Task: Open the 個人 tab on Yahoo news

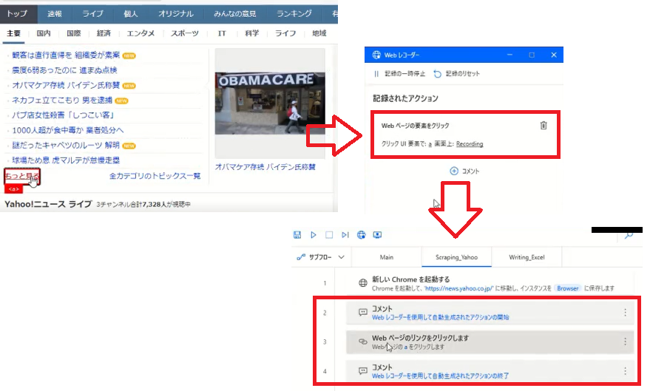Action: pos(130,13)
